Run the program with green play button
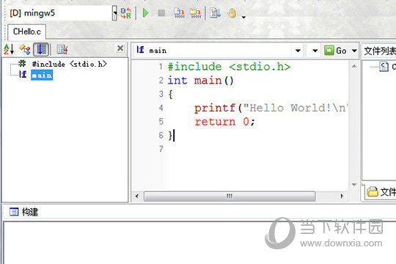Viewport: 396px width, 264px height. coord(145,13)
